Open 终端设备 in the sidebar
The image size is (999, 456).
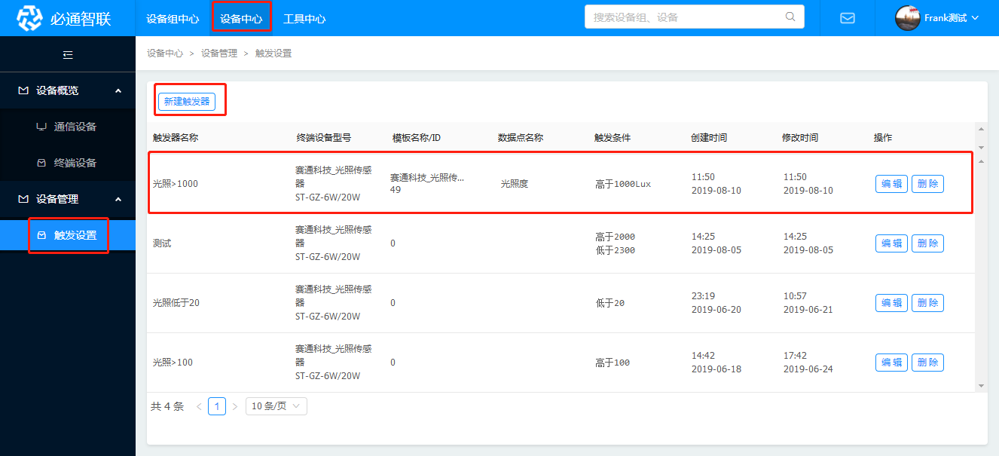75,163
